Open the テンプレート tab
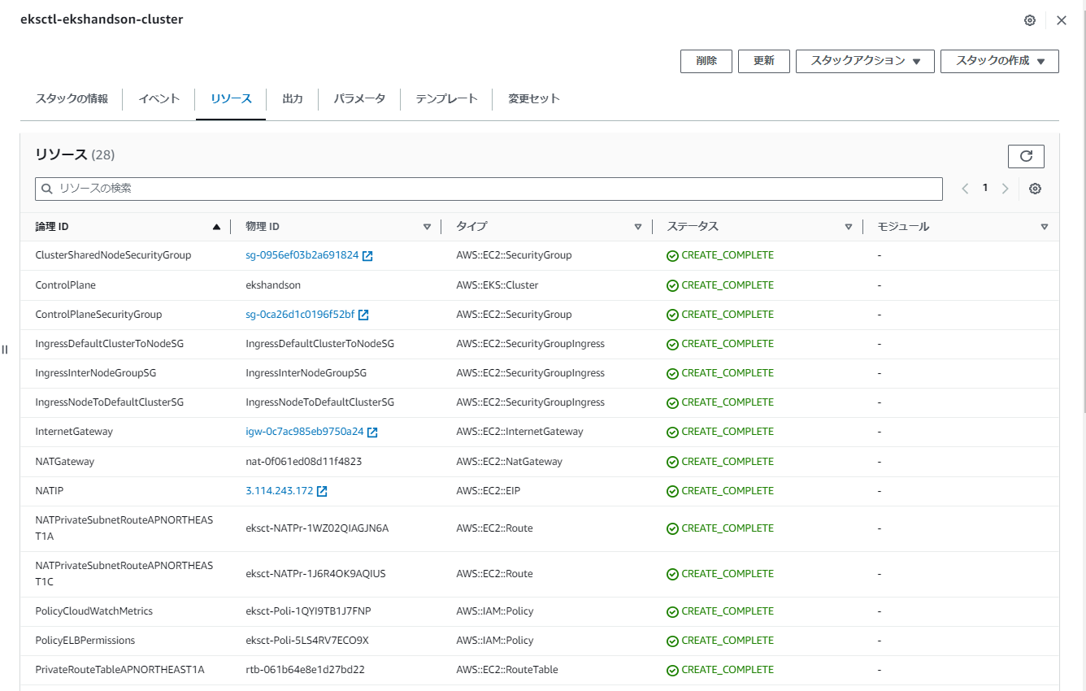This screenshot has width=1086, height=691. tap(446, 99)
